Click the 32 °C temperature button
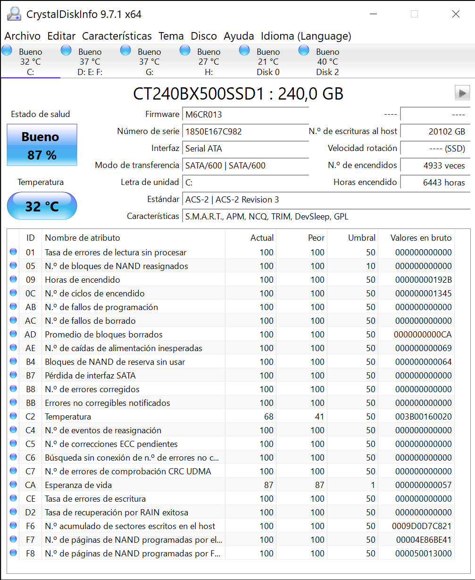Image resolution: width=475 pixels, height=580 pixels. point(42,206)
